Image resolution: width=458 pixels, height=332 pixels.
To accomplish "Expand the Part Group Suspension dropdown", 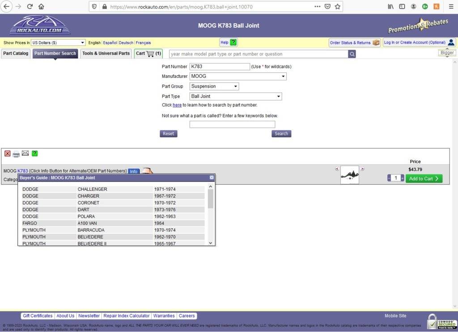I will coord(214,86).
